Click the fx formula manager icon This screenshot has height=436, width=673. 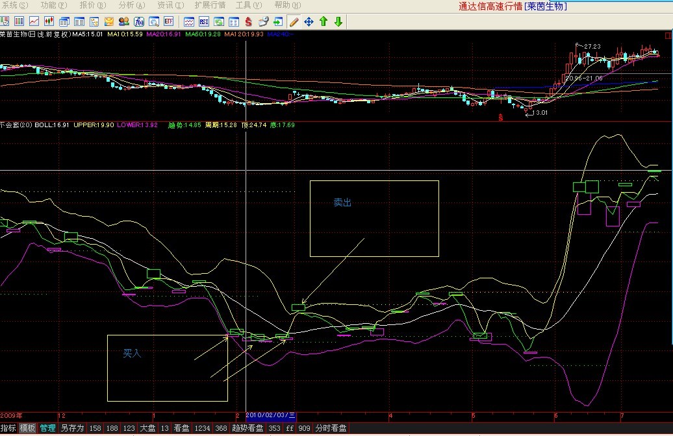[x=138, y=21]
